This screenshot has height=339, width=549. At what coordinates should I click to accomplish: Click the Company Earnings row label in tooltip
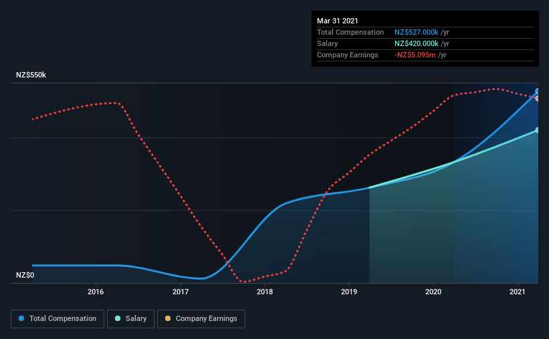[347, 55]
